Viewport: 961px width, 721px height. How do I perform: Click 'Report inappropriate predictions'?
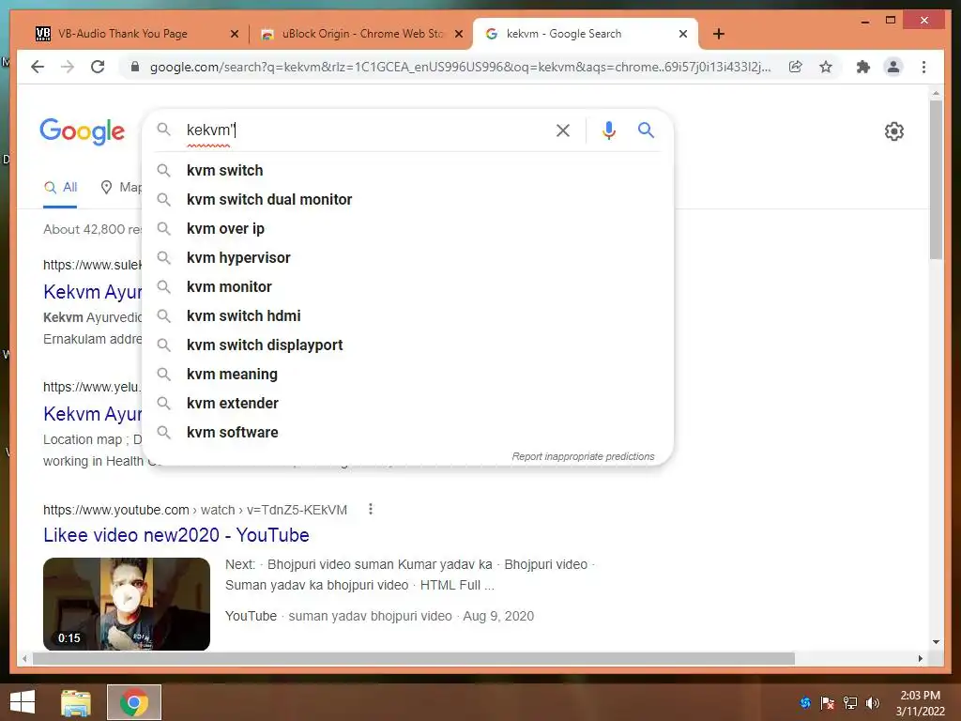click(x=583, y=457)
